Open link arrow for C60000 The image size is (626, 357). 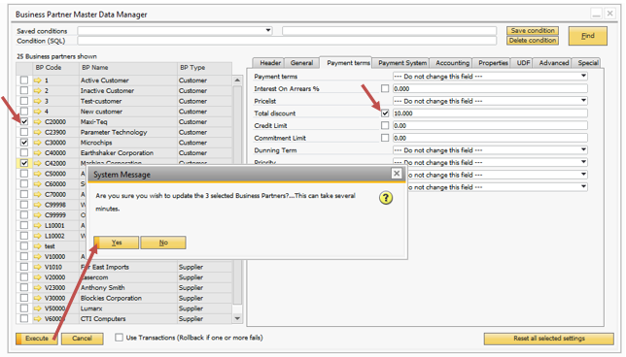point(38,183)
